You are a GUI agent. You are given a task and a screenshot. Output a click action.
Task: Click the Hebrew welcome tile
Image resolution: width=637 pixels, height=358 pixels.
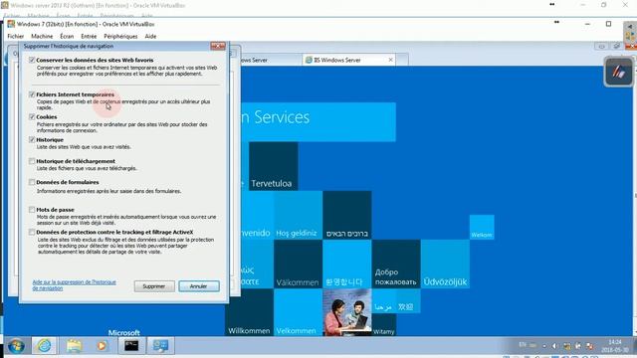tap(347, 215)
